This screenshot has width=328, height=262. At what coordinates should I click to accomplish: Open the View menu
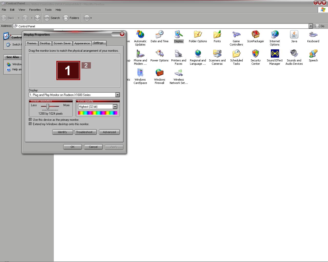click(22, 10)
